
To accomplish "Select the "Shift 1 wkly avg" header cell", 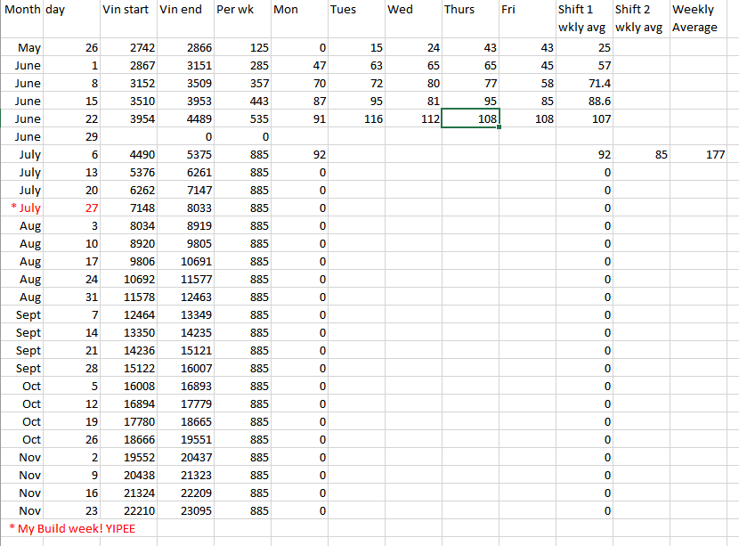I will click(584, 19).
